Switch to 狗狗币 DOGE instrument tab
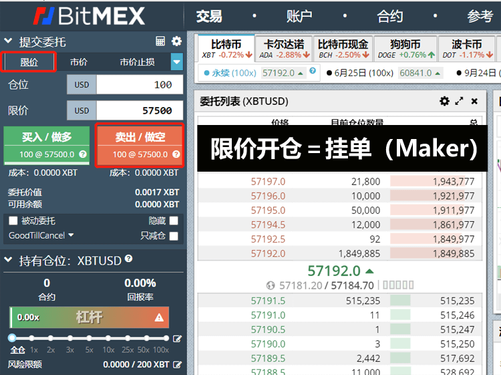Screen dimensions: 501x375 tap(405, 49)
